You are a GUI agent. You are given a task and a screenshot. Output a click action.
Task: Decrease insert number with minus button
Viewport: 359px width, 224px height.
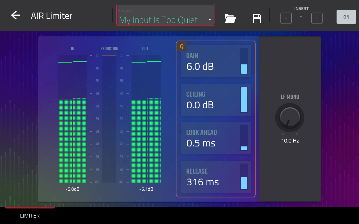(286, 18)
